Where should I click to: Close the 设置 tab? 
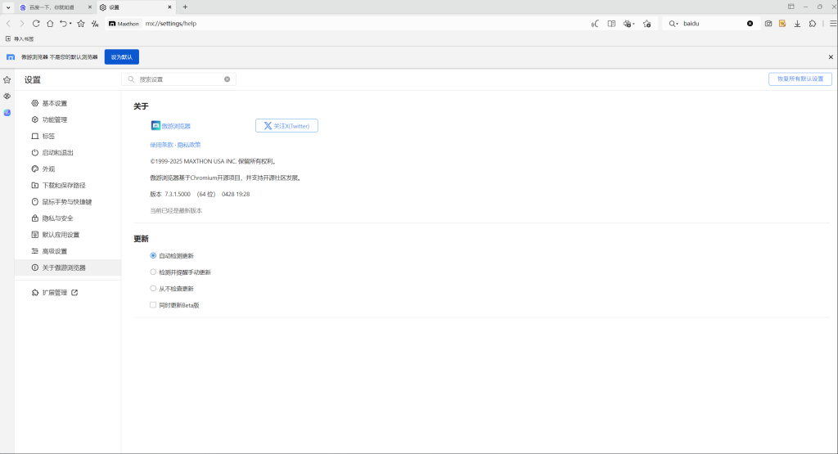pyautogui.click(x=170, y=7)
